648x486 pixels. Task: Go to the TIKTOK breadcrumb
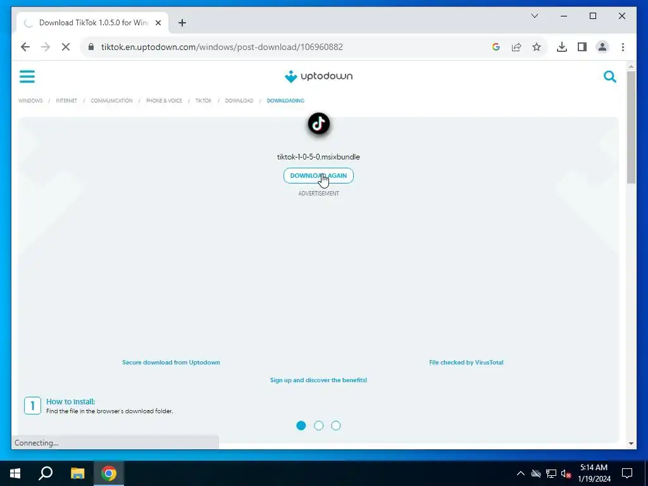click(203, 101)
